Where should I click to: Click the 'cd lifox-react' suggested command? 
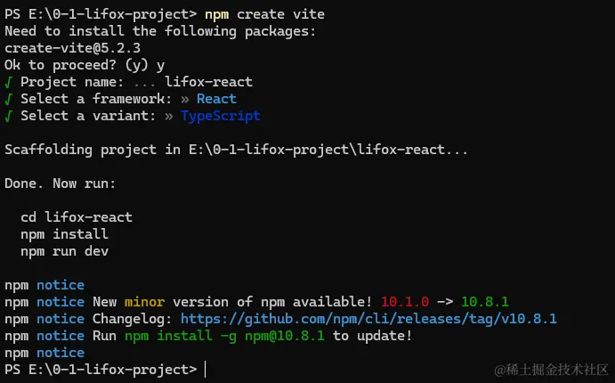click(76, 217)
